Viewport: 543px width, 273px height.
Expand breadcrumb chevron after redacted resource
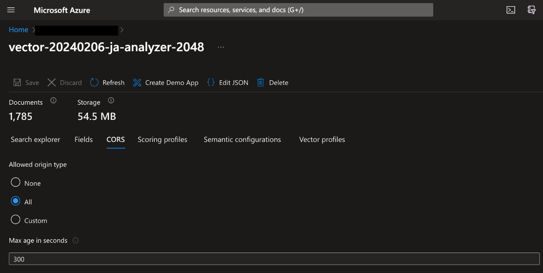coord(122,29)
